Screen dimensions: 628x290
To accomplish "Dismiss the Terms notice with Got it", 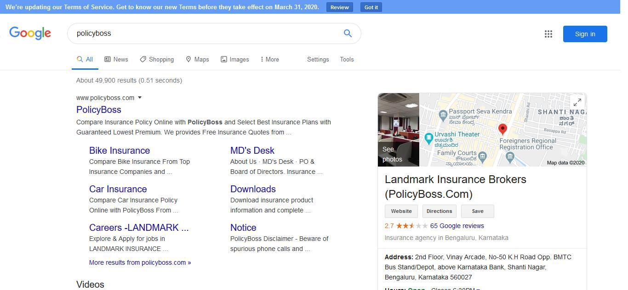I will coord(371,7).
